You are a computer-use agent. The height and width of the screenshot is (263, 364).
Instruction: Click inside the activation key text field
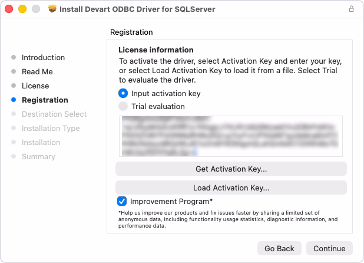tap(231, 136)
